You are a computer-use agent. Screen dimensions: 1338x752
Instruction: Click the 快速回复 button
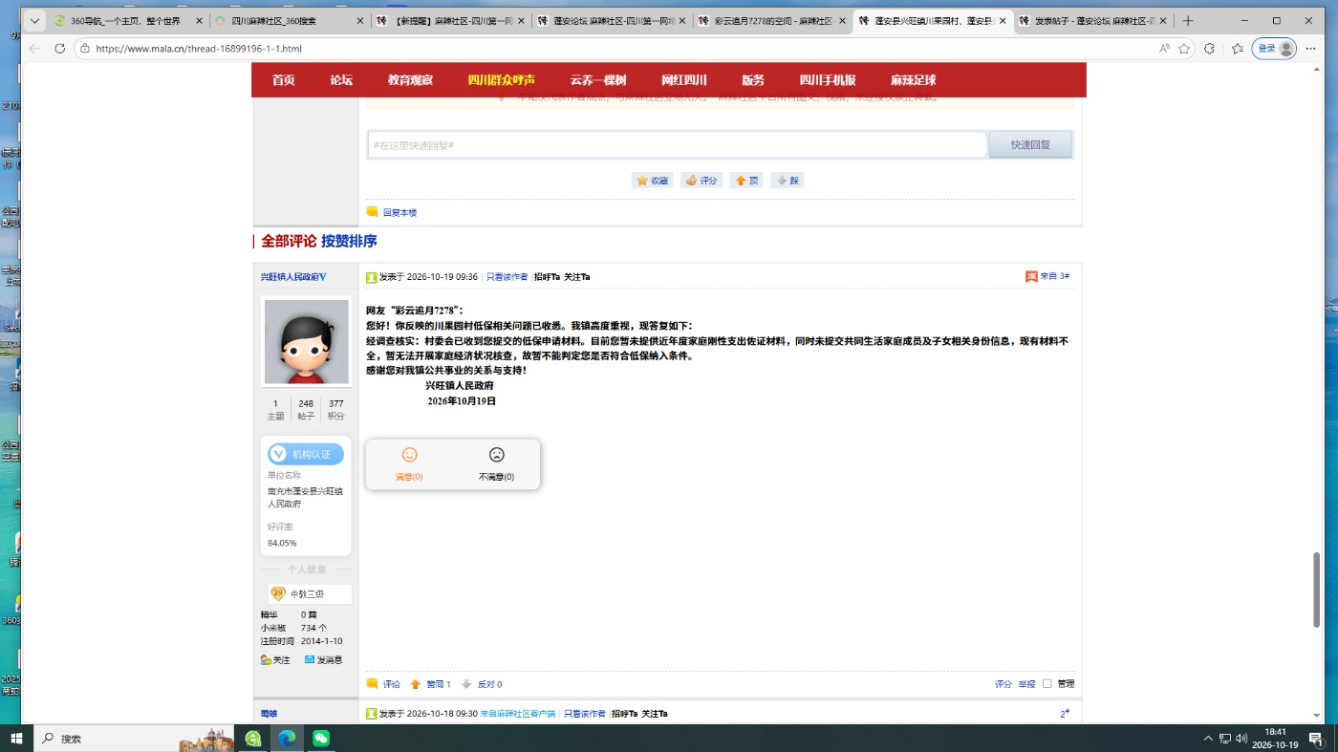1030,144
